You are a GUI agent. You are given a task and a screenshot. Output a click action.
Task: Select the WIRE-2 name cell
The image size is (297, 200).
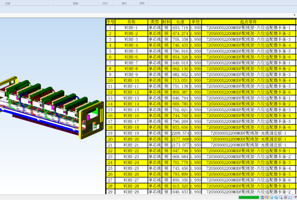point(131,33)
